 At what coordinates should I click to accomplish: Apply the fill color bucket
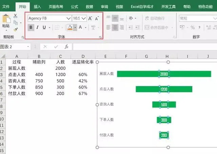70,28
